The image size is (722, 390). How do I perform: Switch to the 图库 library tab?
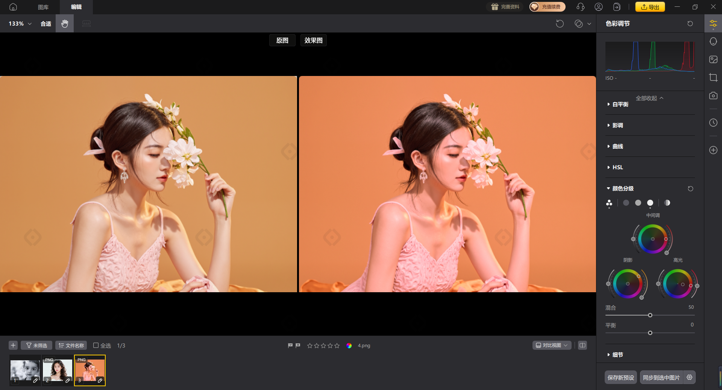click(43, 7)
